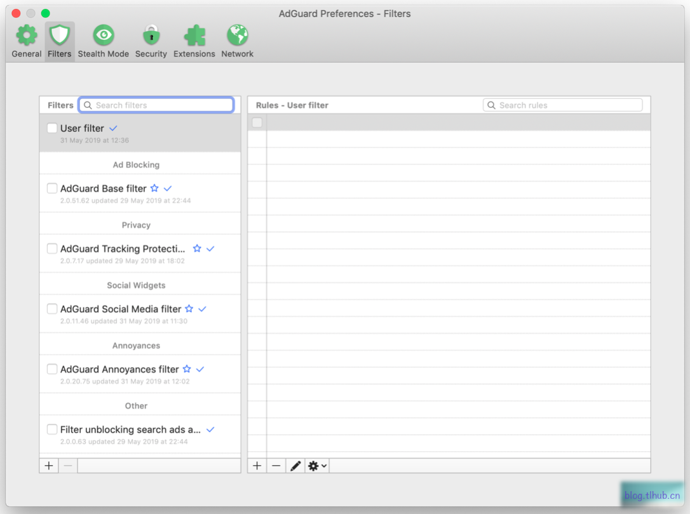Open the General preferences gear icon
This screenshot has width=690, height=514.
[x=27, y=35]
